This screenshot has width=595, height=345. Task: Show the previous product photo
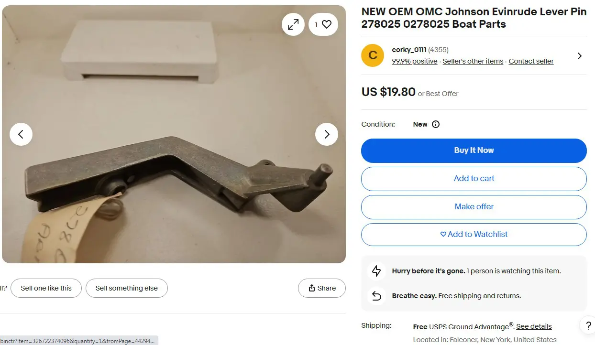(x=21, y=134)
